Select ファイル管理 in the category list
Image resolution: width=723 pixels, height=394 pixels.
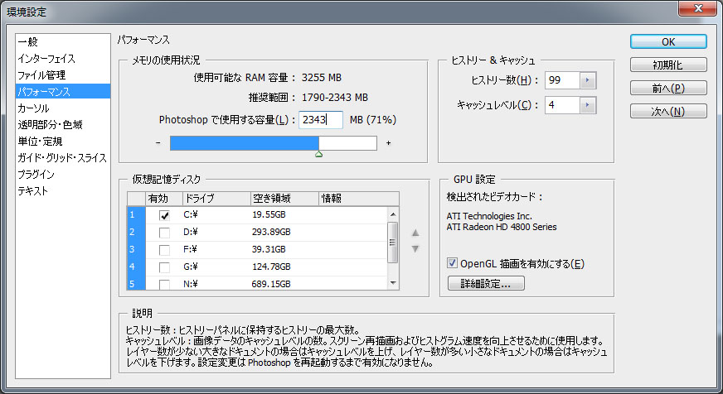point(41,75)
